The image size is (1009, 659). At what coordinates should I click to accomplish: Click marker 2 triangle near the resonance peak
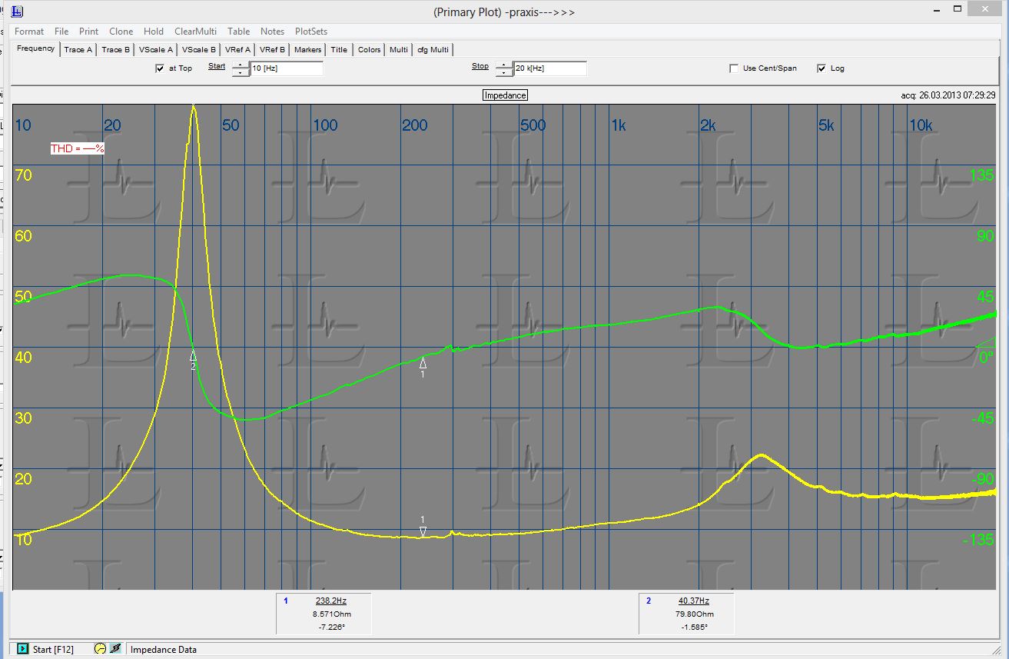click(193, 355)
